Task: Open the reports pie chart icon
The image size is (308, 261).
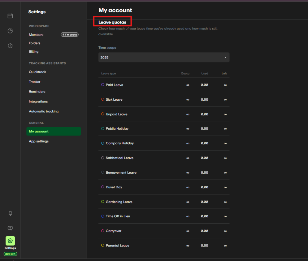Action: (10, 31)
